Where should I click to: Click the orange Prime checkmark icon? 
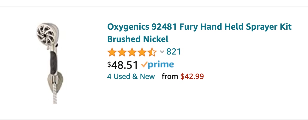[144, 65]
